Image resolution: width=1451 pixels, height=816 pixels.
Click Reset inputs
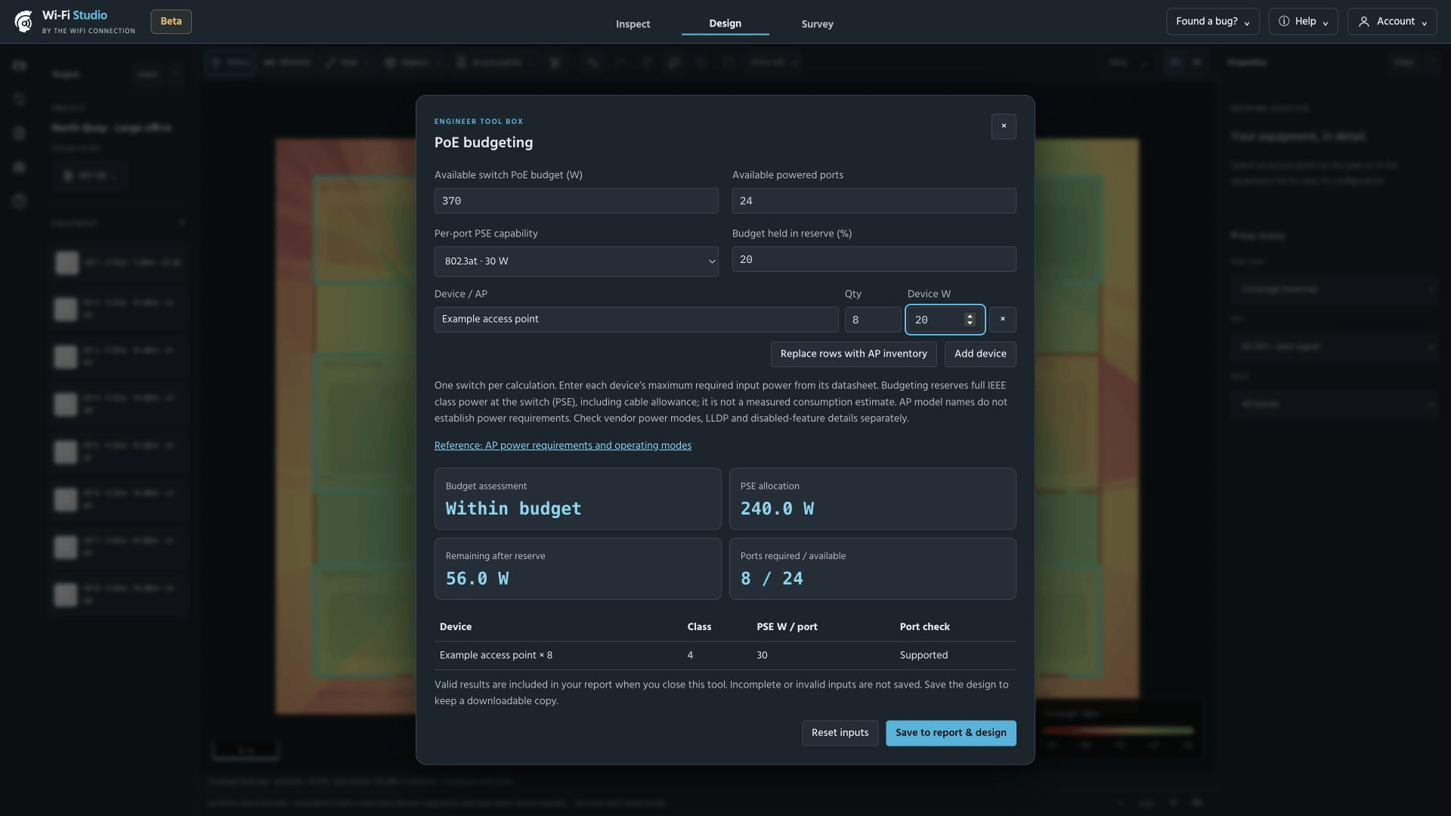pyautogui.click(x=840, y=733)
